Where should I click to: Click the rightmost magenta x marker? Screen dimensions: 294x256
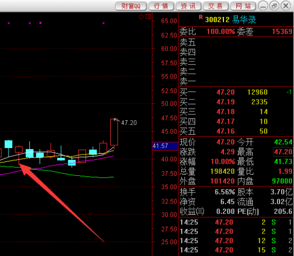(x=104, y=23)
